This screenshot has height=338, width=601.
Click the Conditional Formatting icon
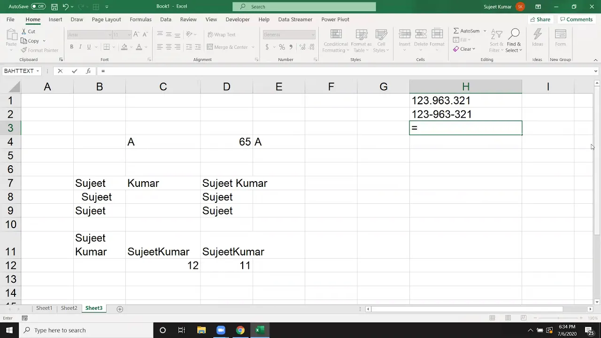[x=336, y=35]
